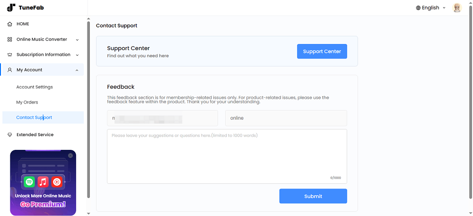473x216 pixels.
Task: Click the 'Support Center' card heading text
Action: click(128, 48)
